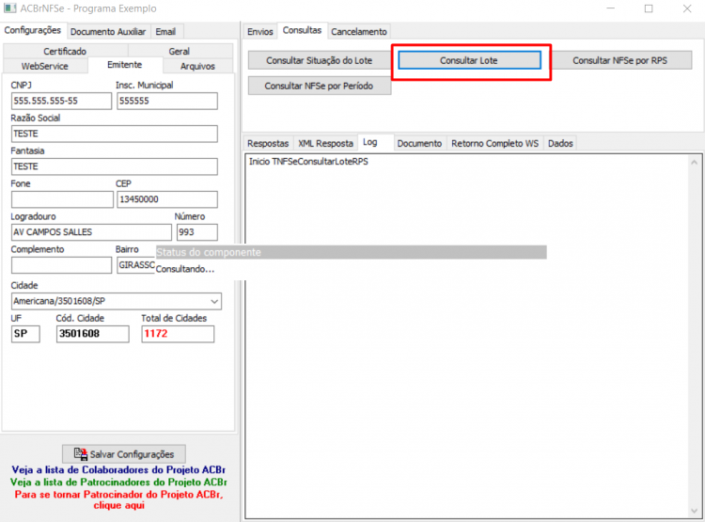
Task: Click the 'Status do componente' header
Action: (x=352, y=252)
